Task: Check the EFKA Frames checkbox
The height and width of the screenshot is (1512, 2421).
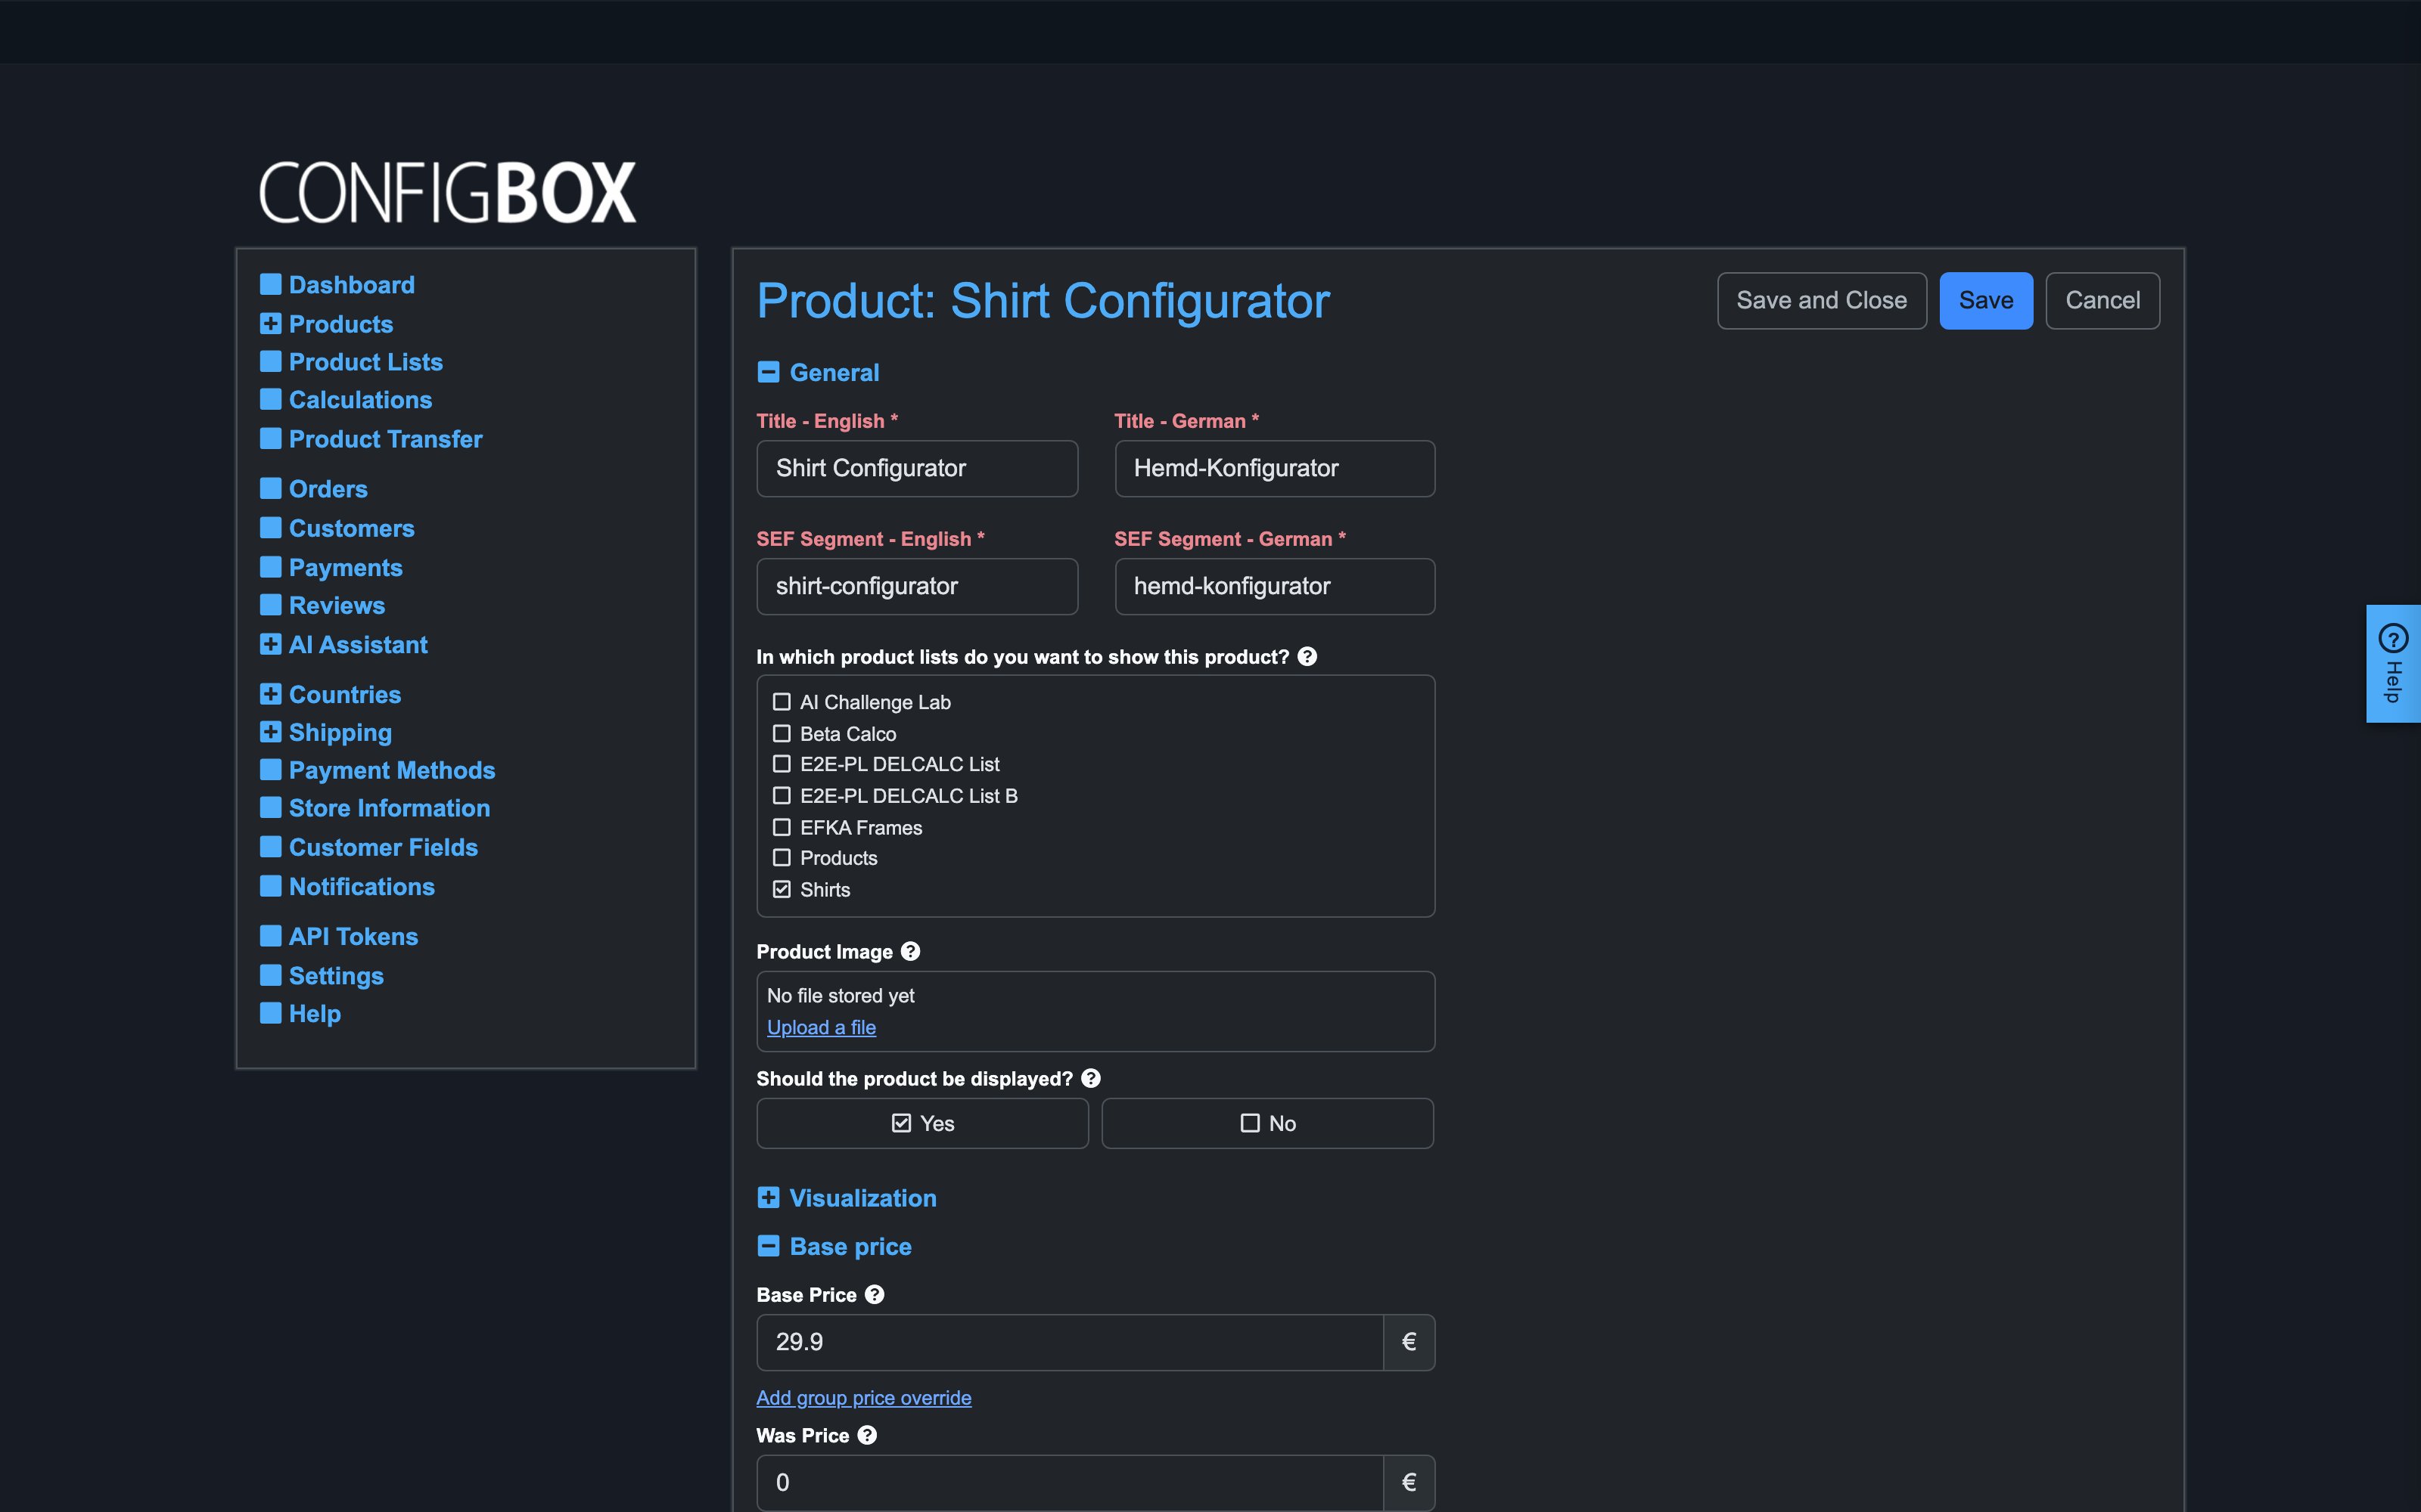Action: 782,827
